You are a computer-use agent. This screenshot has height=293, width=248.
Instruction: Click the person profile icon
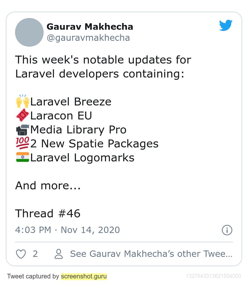[x=59, y=254]
